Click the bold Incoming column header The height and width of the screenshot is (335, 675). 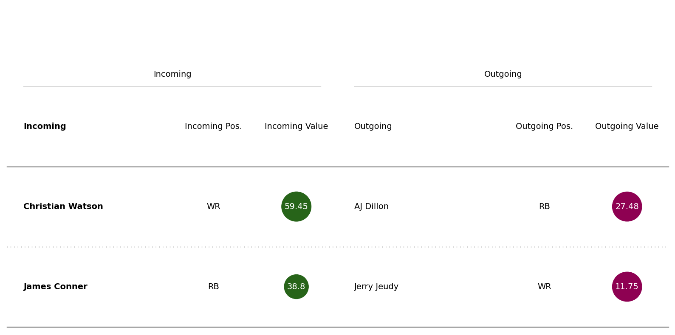point(45,126)
